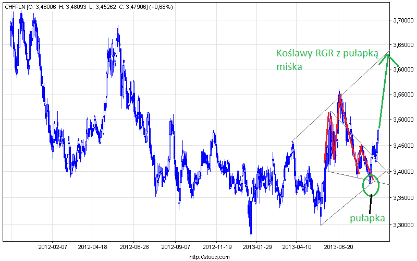Click the word 'miśka' in the annotation

[289, 66]
